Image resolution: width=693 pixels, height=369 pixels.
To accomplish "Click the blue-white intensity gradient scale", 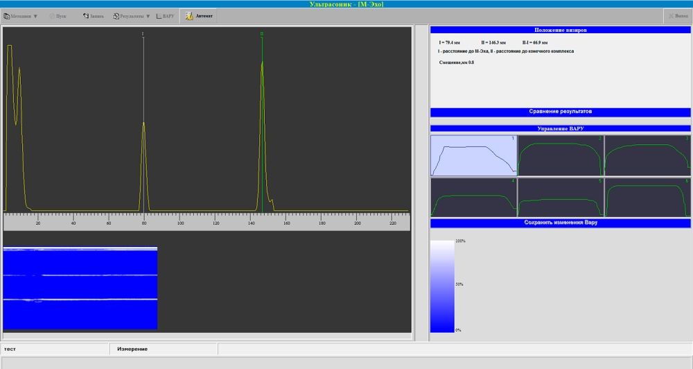I will pos(442,286).
